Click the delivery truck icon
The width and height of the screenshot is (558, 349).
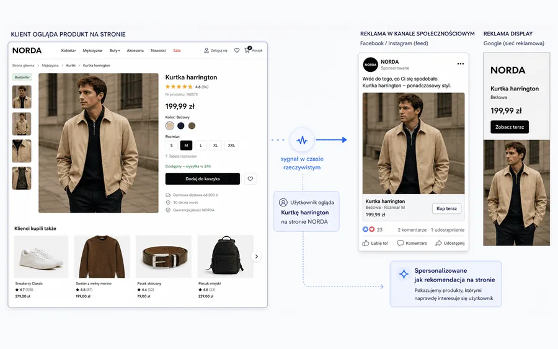coord(168,195)
